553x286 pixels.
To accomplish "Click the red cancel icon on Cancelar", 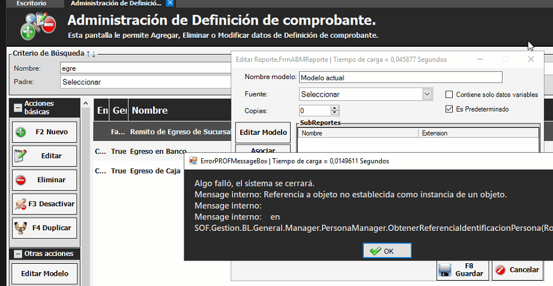I will point(500,270).
